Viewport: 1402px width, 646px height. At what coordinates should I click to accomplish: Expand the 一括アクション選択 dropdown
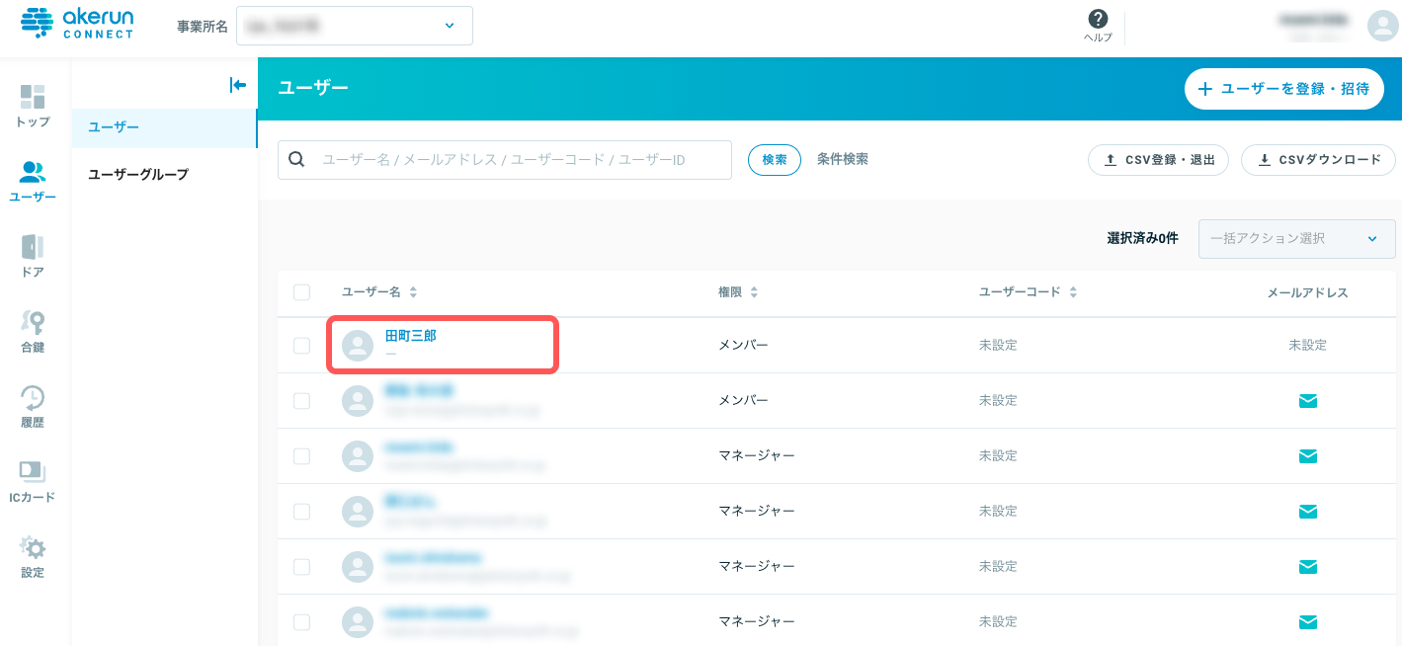pos(1296,239)
